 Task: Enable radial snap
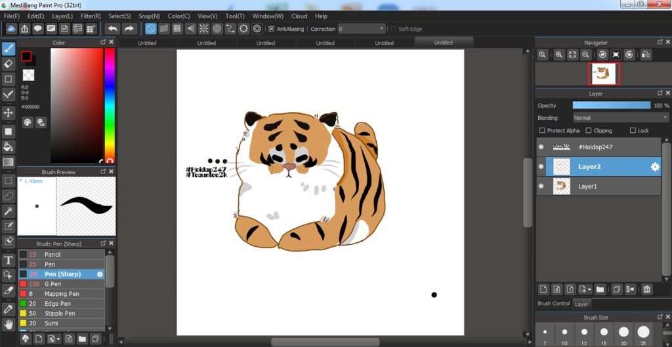tap(203, 29)
